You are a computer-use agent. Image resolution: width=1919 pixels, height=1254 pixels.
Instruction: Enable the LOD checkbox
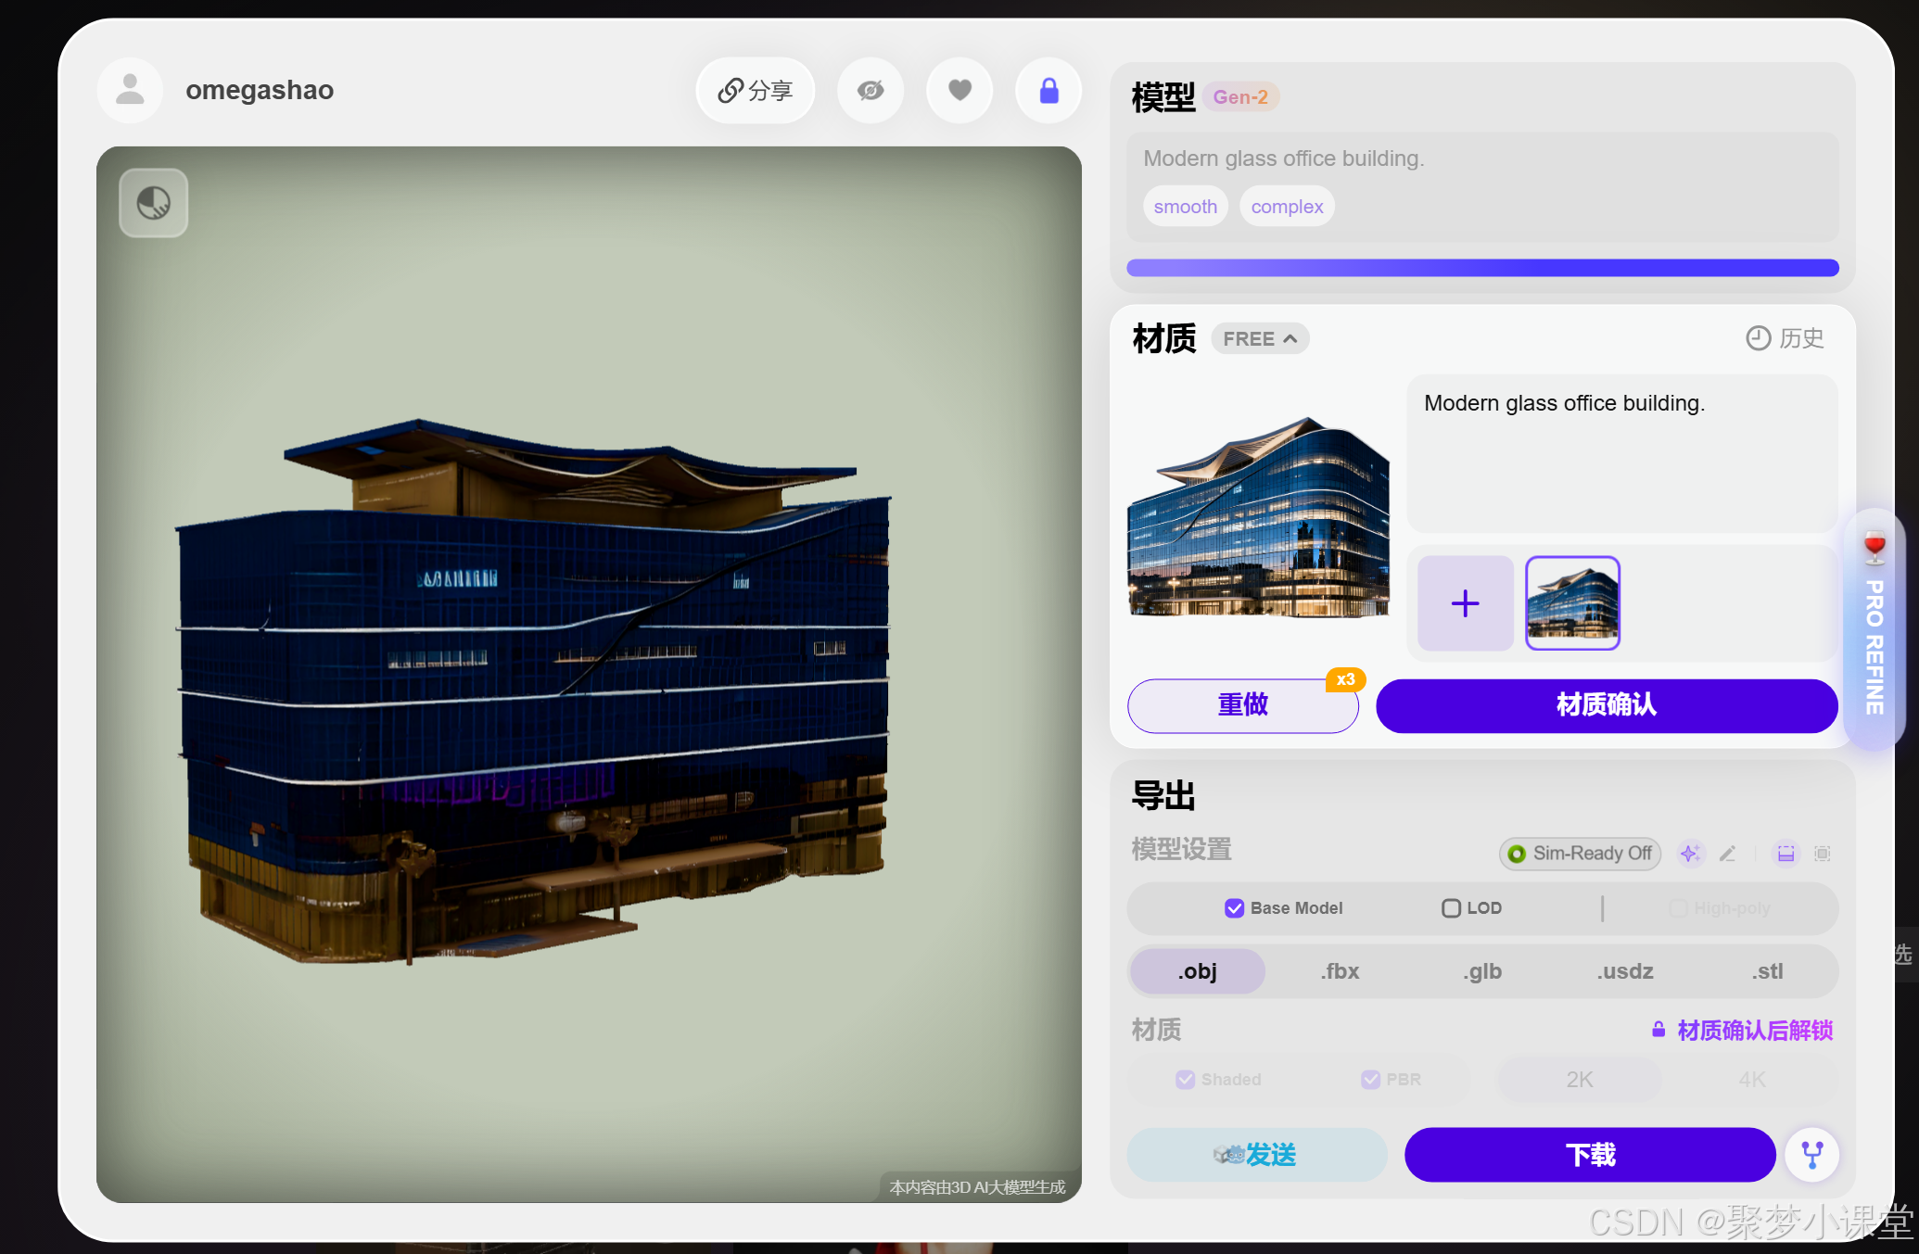coord(1451,908)
